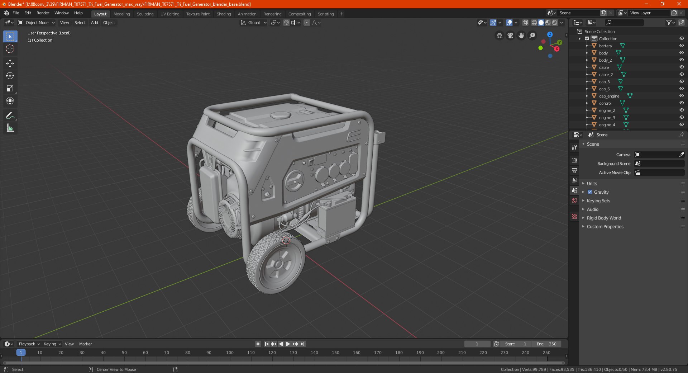Open the World properties tab
This screenshot has width=688, height=373.
(x=574, y=200)
